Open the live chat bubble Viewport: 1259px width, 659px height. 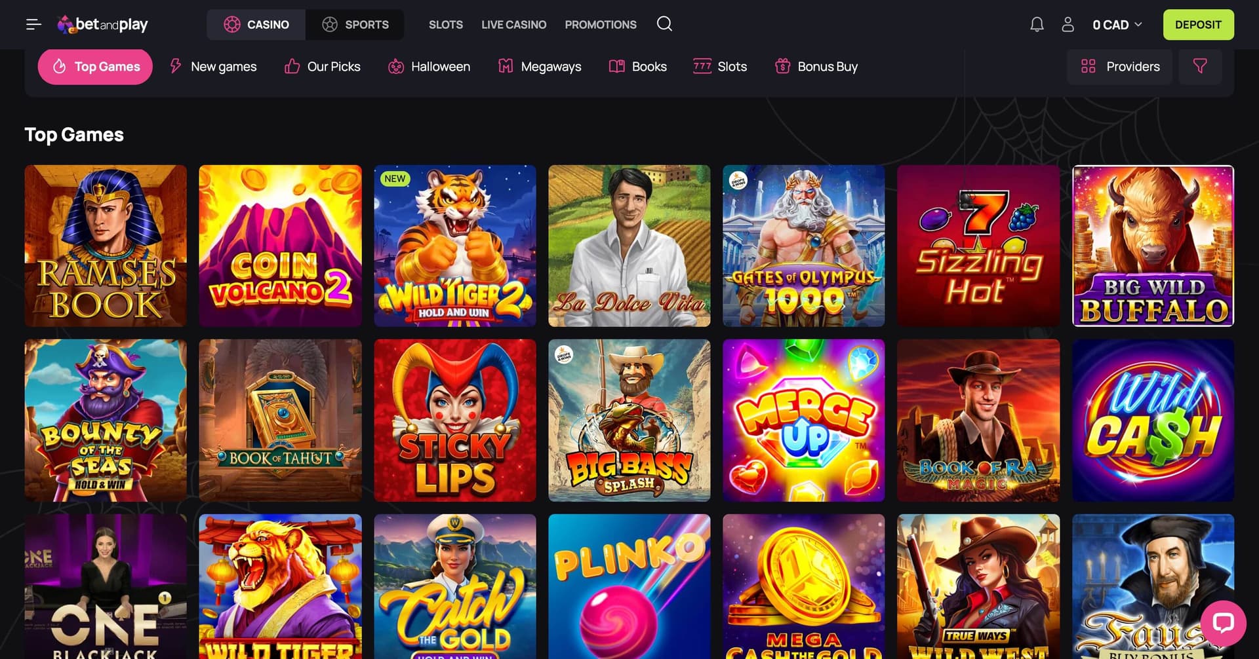1223,622
